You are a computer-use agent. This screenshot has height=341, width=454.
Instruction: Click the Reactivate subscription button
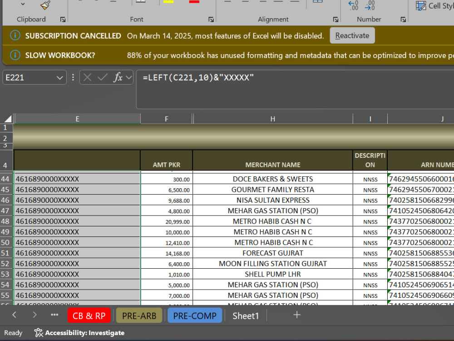tap(352, 35)
